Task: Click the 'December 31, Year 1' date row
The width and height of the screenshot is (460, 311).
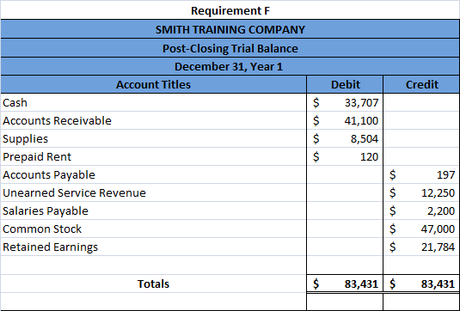Action: (x=230, y=66)
